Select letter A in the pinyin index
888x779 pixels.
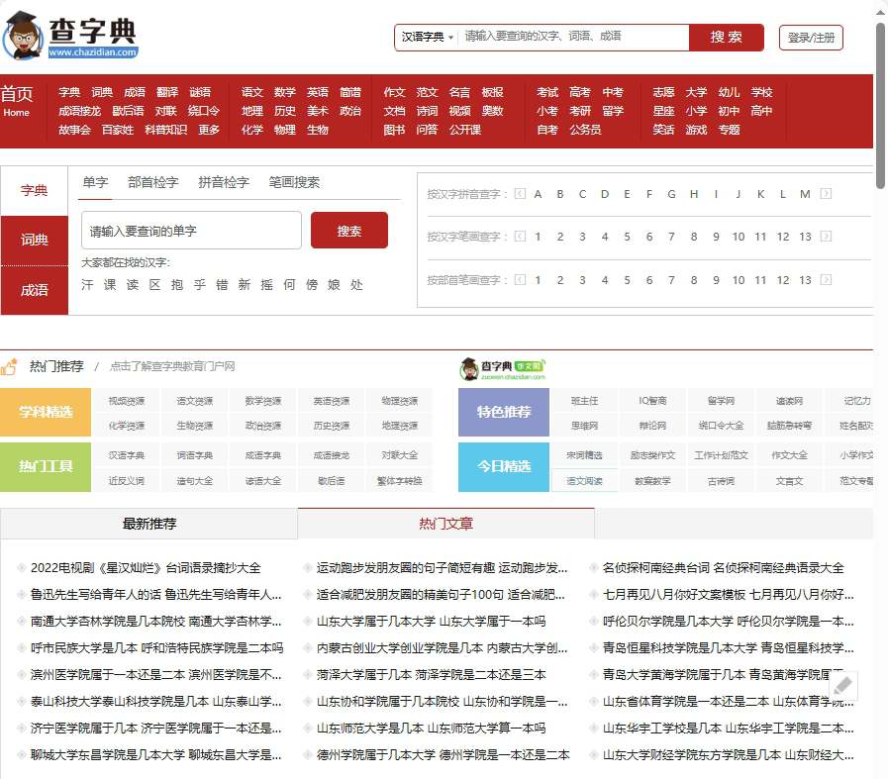tap(538, 195)
